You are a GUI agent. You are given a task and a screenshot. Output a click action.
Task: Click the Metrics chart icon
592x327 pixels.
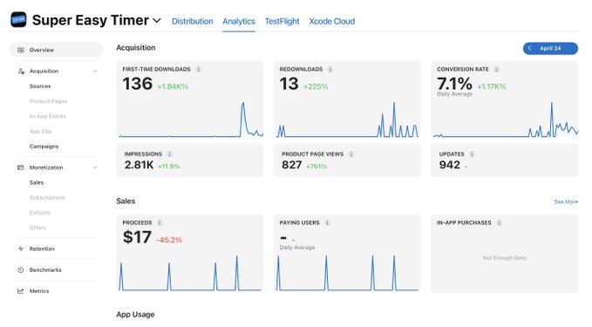(x=20, y=290)
